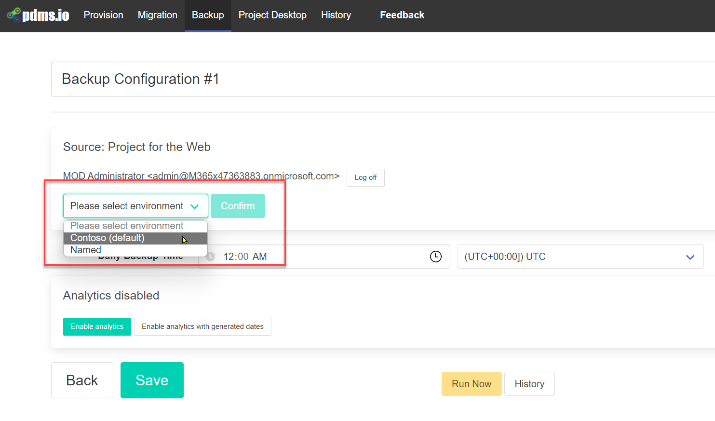The height and width of the screenshot is (421, 715).
Task: Confirm the selected environment
Action: pyautogui.click(x=238, y=206)
